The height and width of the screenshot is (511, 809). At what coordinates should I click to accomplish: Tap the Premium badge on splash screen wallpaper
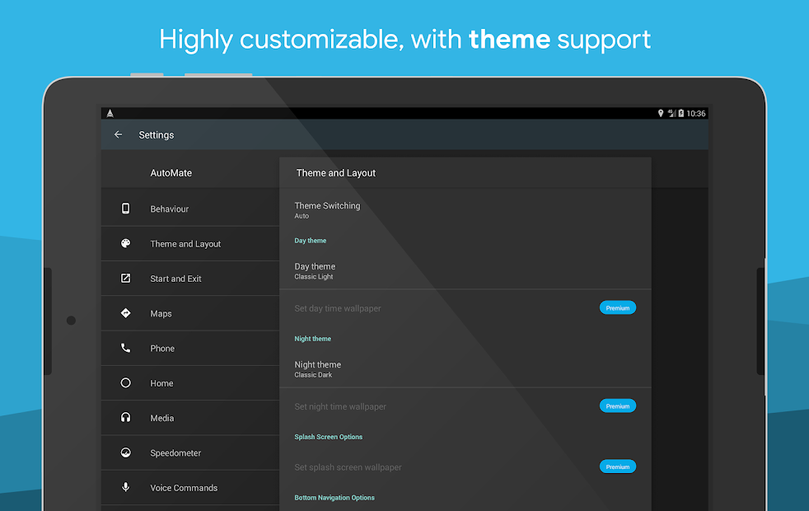(617, 466)
